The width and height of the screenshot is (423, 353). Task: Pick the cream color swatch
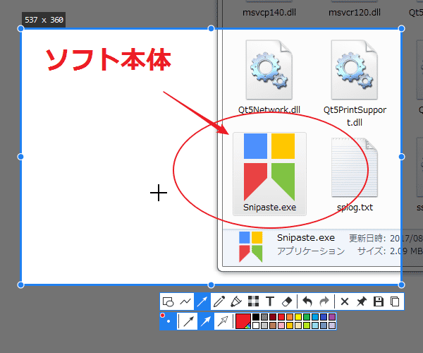pos(298,325)
